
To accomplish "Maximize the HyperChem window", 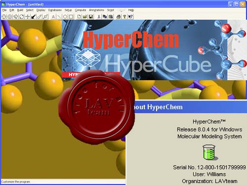I will pos(237,4).
